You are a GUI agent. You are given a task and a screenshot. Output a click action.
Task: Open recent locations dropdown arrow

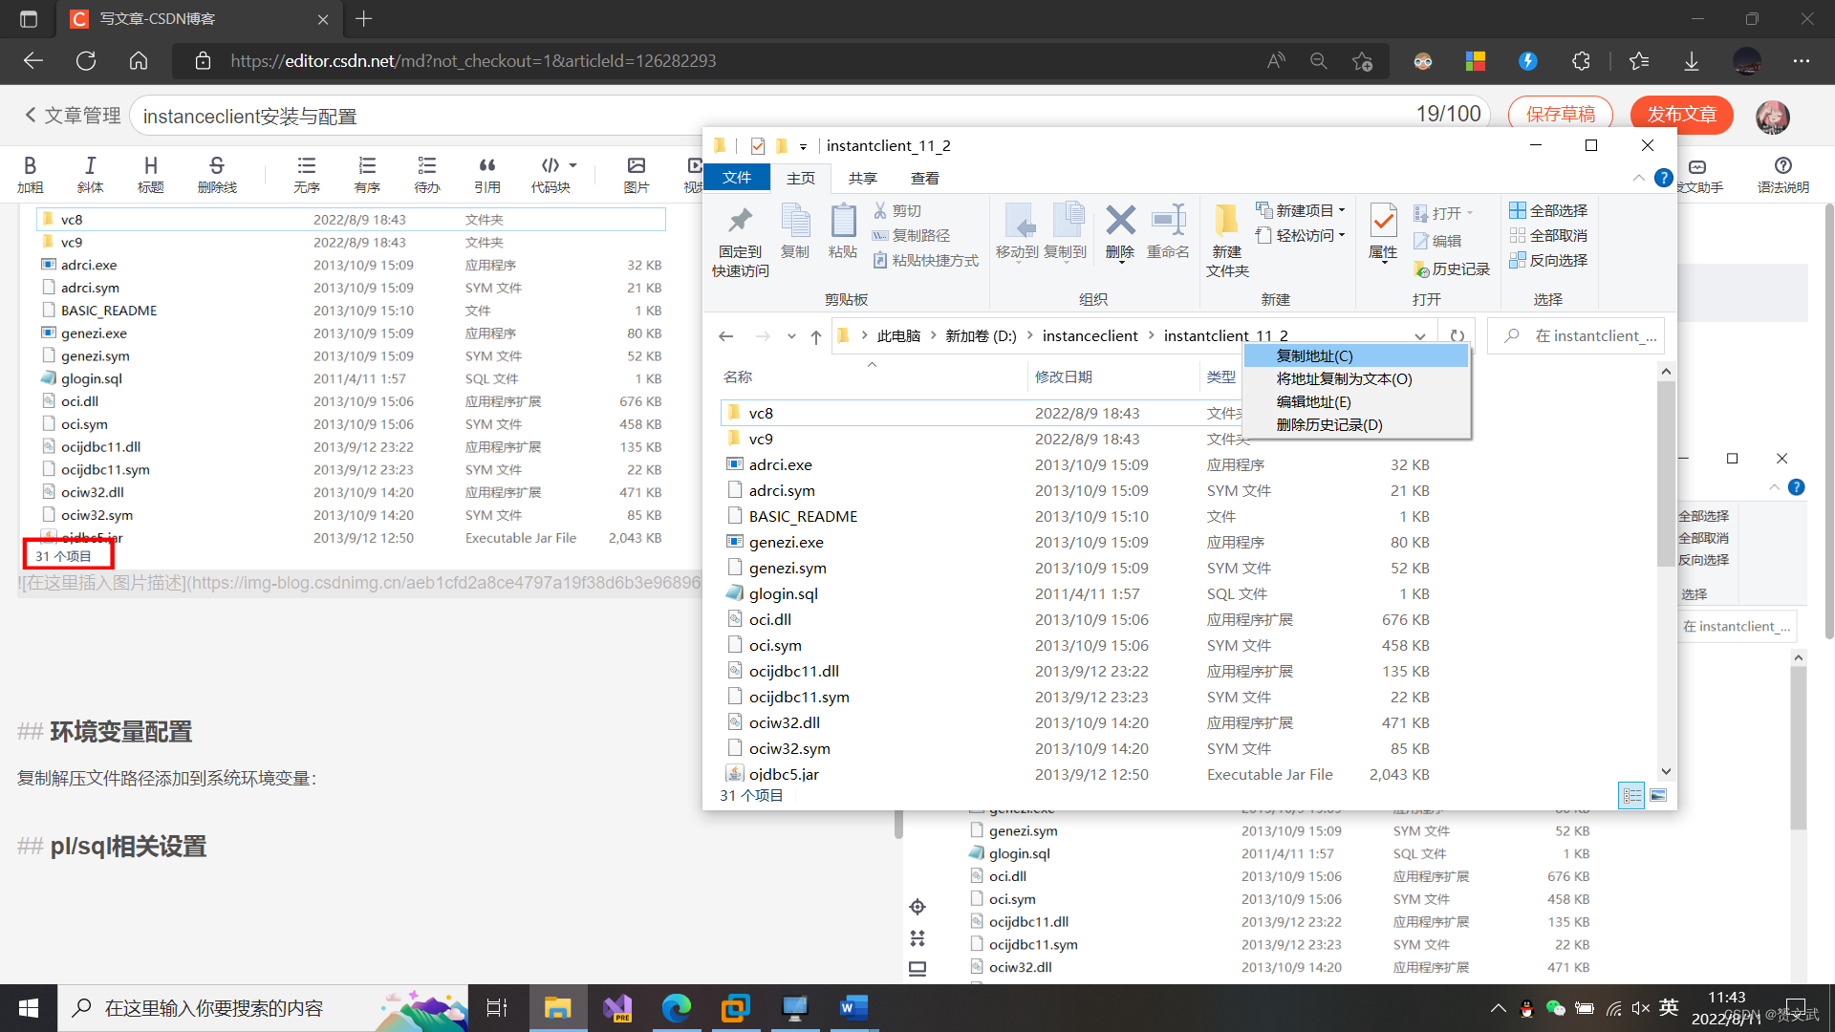(791, 336)
